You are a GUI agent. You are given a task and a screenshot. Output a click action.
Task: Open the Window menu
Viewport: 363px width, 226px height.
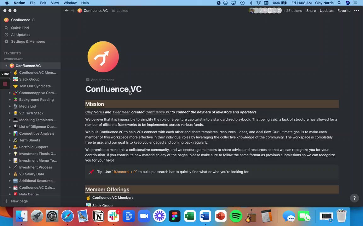click(70, 3)
